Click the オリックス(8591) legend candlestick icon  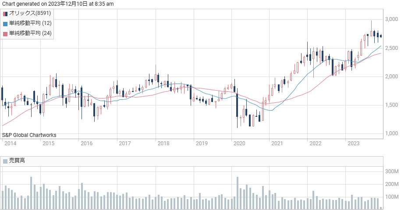click(5, 14)
